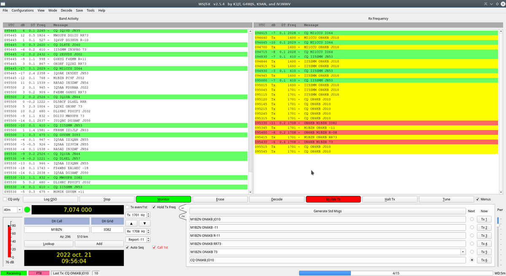The width and height of the screenshot is (506, 276).
Task: Increase the Rx 1708 Hz spinbox value
Action: pyautogui.click(x=148, y=230)
